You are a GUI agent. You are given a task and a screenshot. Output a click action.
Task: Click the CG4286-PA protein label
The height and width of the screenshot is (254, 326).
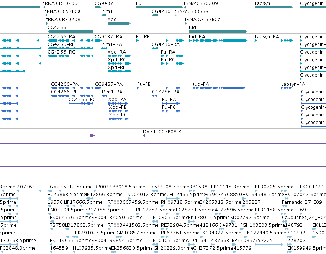point(166,92)
